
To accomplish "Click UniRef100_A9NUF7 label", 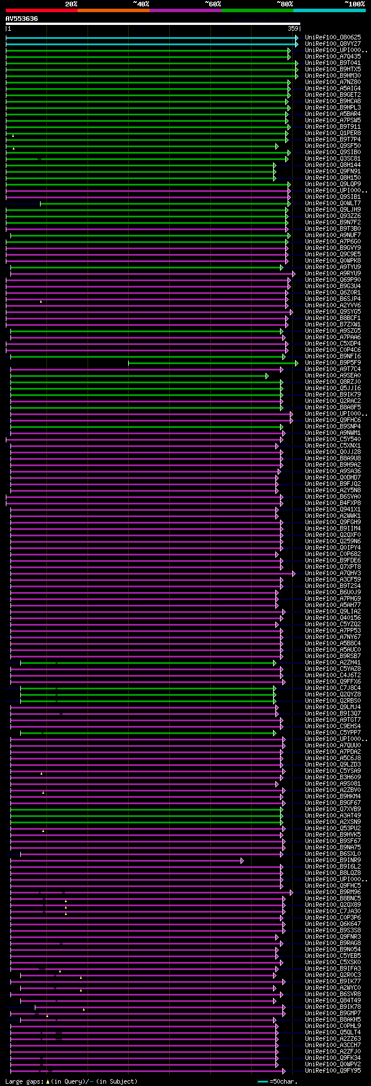I will [x=333, y=235].
